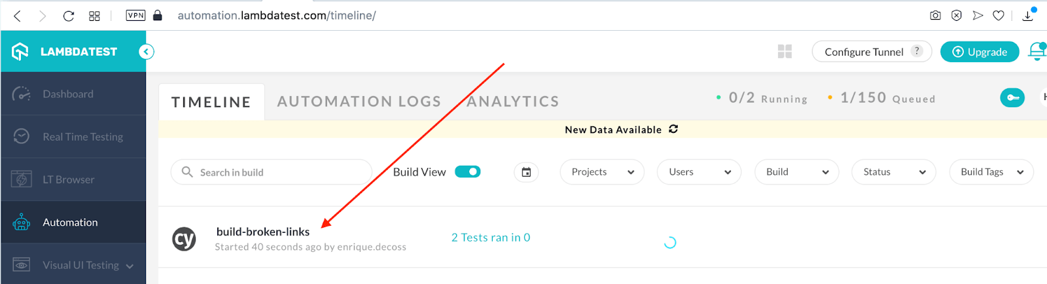Open the Build Tags dropdown
Image resolution: width=1047 pixels, height=284 pixels.
(991, 172)
